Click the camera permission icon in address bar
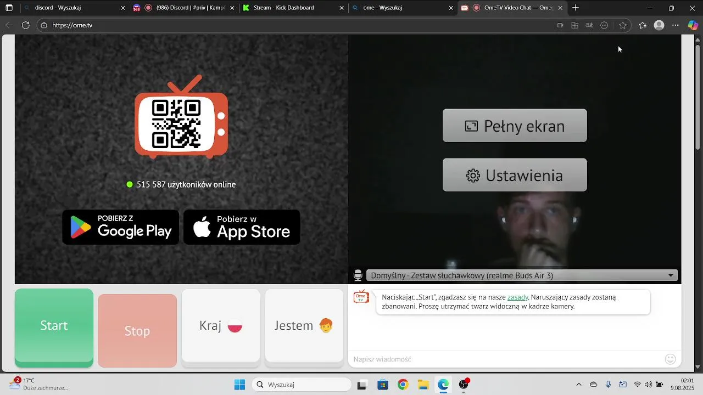This screenshot has width=703, height=395. pyautogui.click(x=560, y=25)
